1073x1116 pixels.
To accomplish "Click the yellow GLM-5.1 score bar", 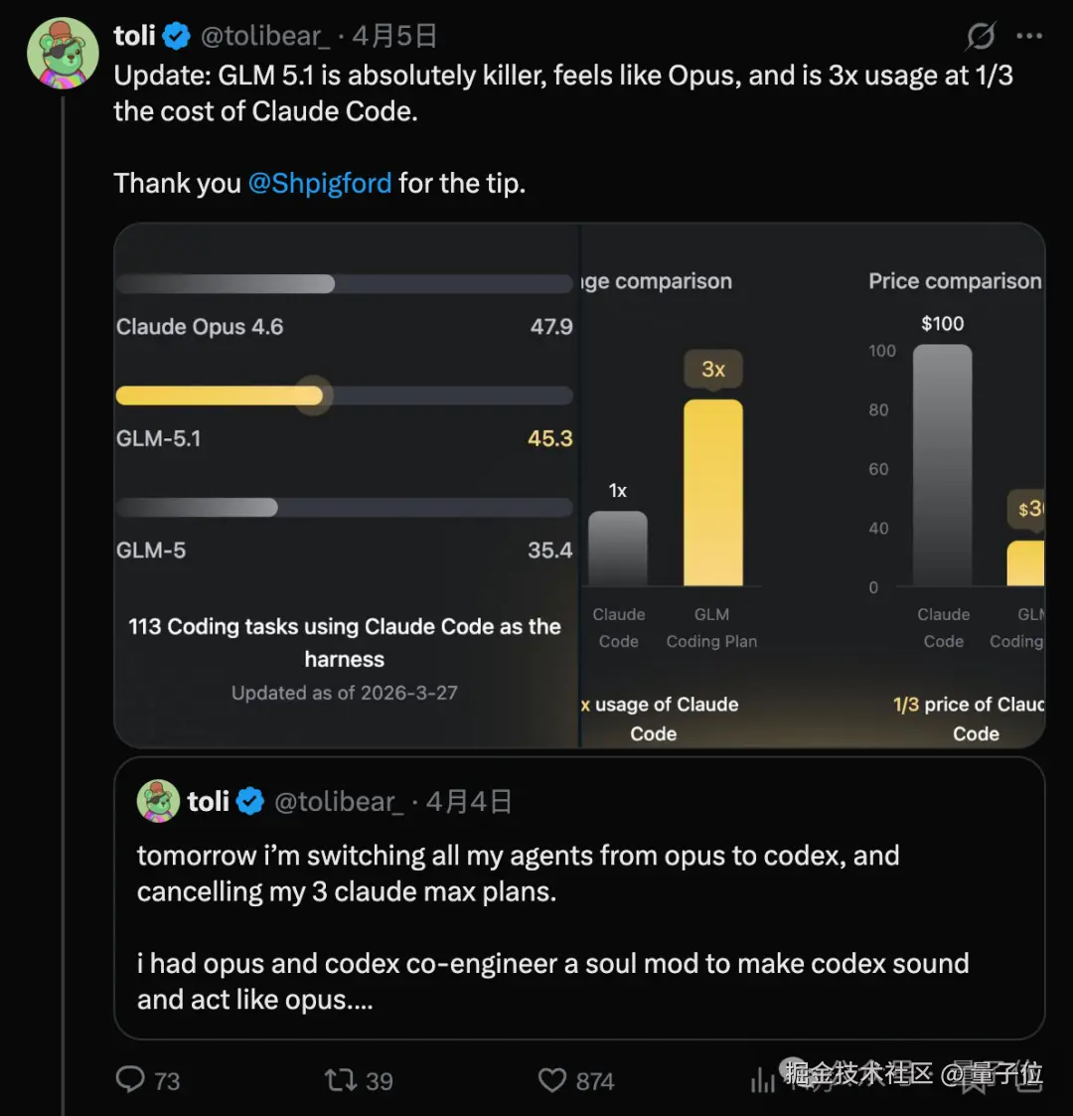I will (221, 396).
